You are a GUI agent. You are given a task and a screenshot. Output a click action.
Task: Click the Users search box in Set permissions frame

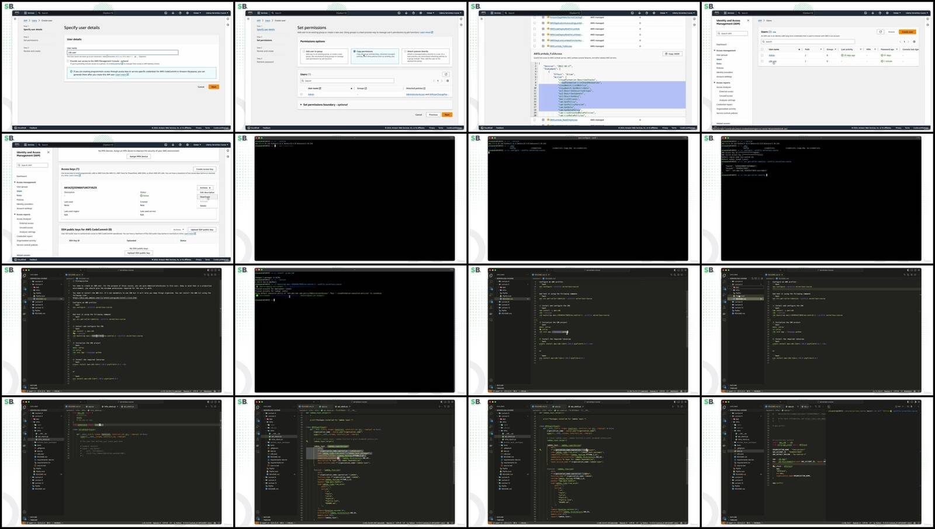click(x=347, y=81)
